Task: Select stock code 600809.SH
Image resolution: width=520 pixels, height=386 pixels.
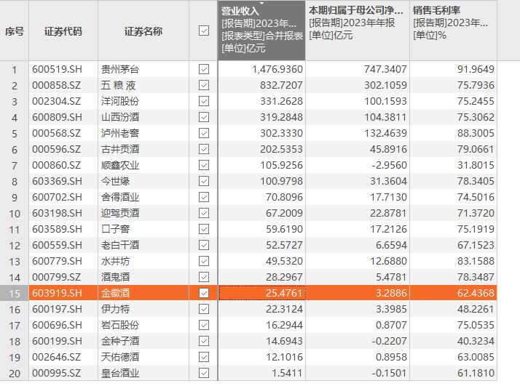Action: coord(57,117)
